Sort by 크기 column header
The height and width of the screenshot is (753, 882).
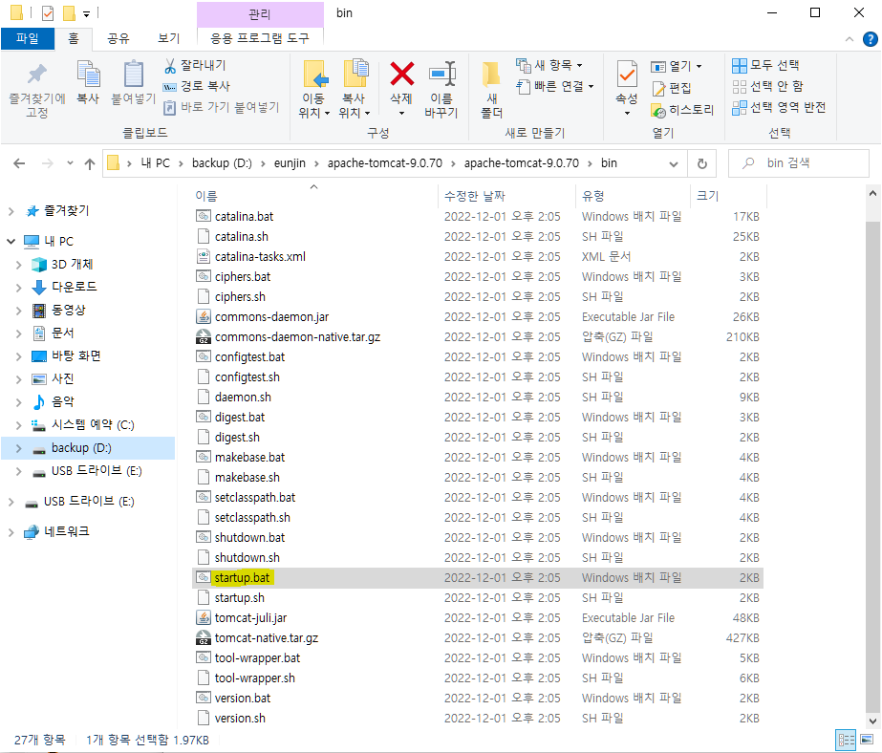708,196
